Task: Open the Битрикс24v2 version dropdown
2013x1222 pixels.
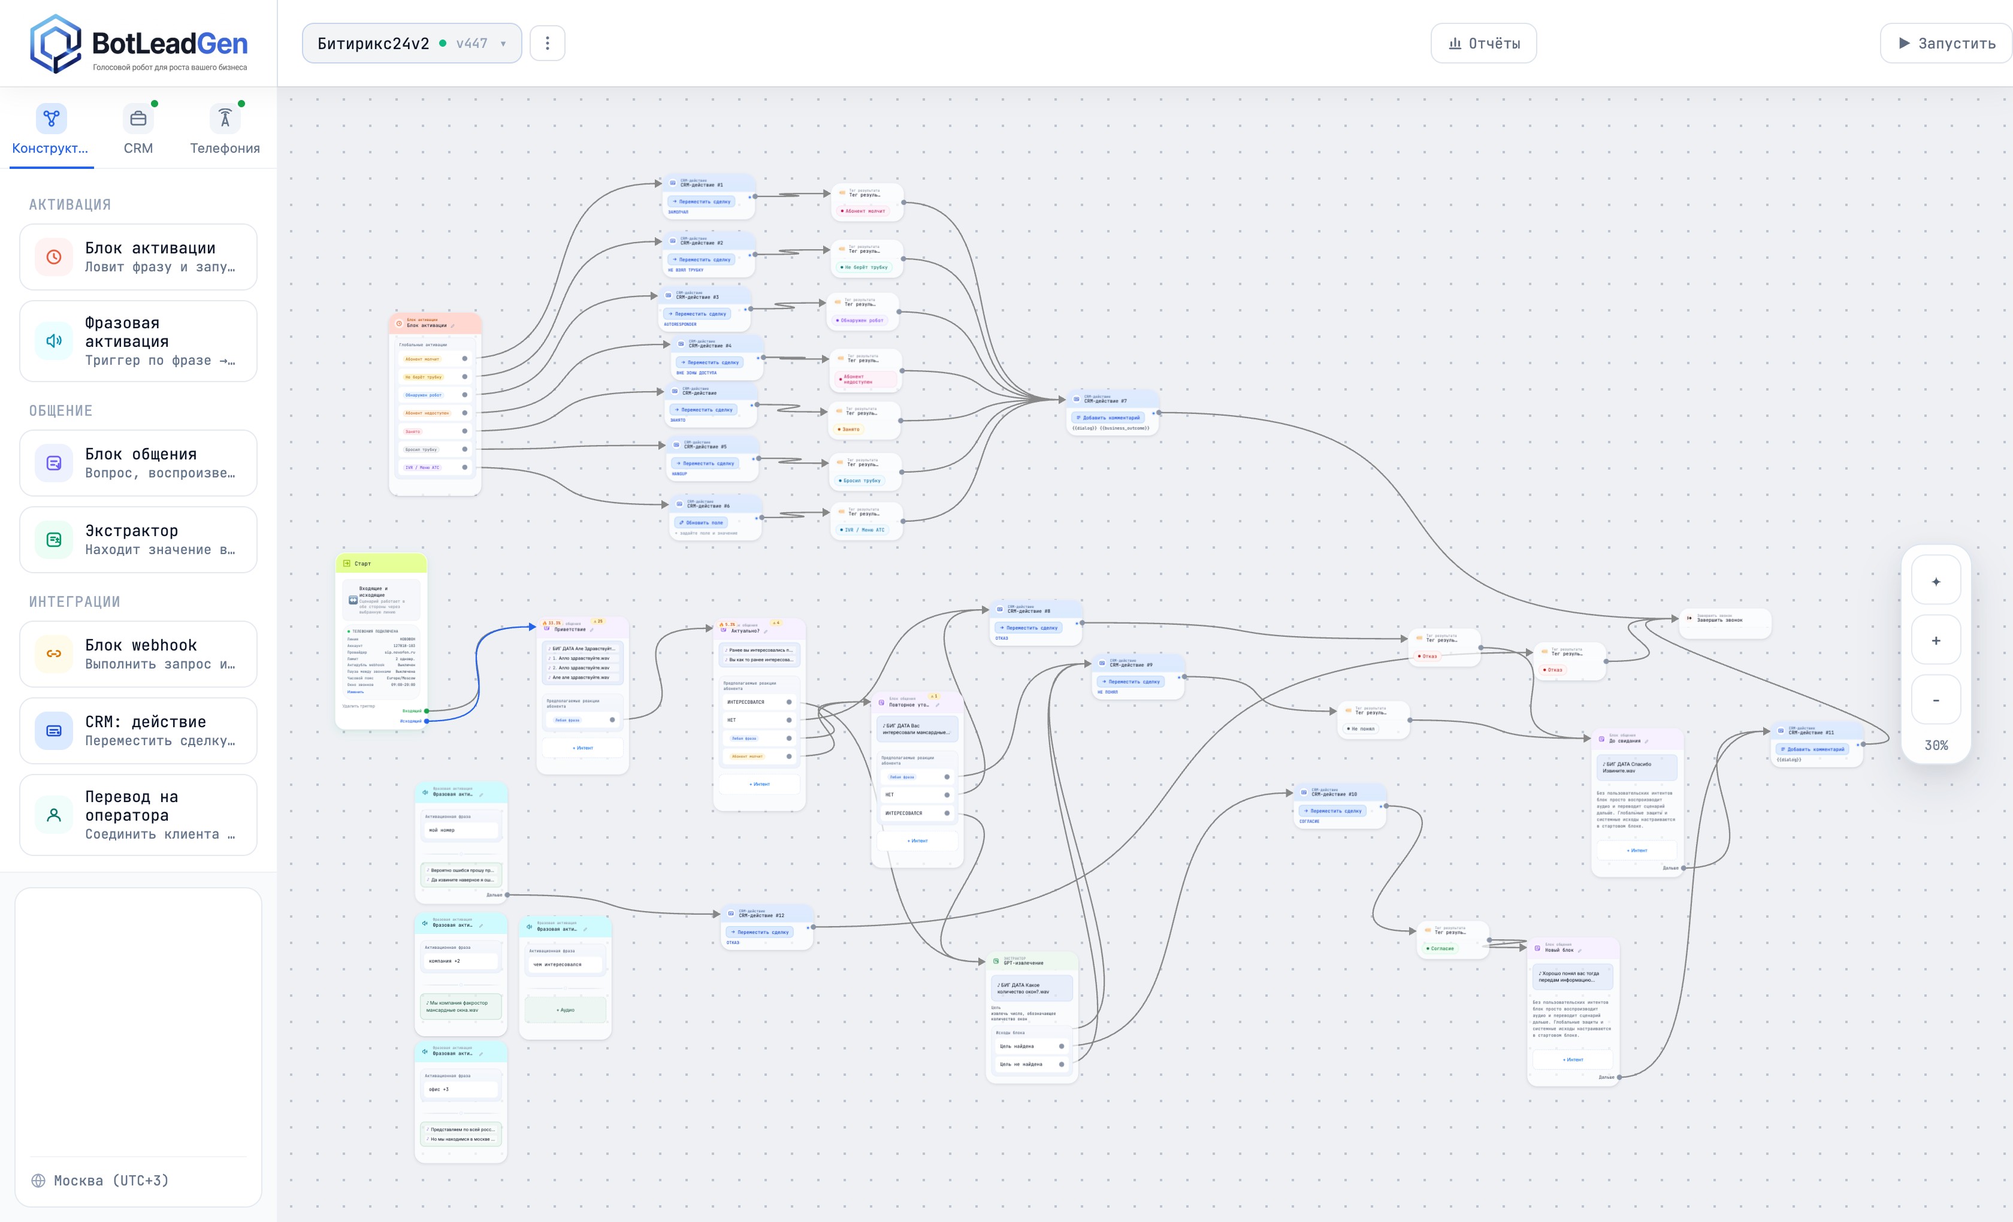Action: click(412, 43)
